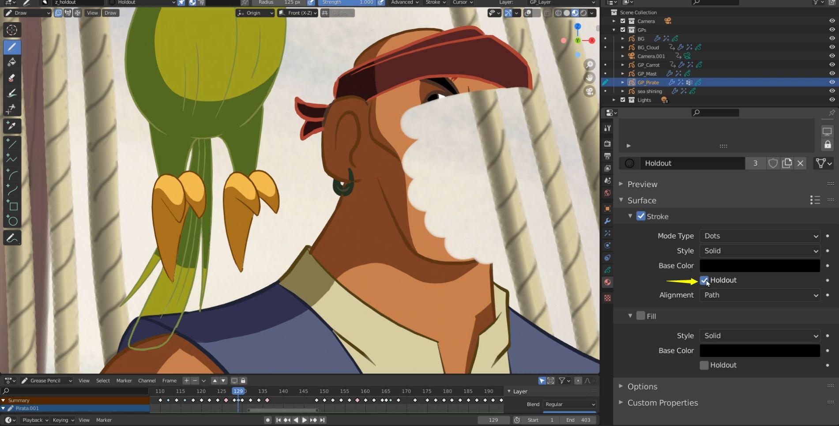The width and height of the screenshot is (839, 426).
Task: Toggle the Stroke checkbox
Action: (641, 216)
